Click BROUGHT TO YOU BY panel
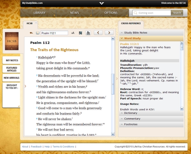Screen dimensions: 191x154 click(11, 95)
